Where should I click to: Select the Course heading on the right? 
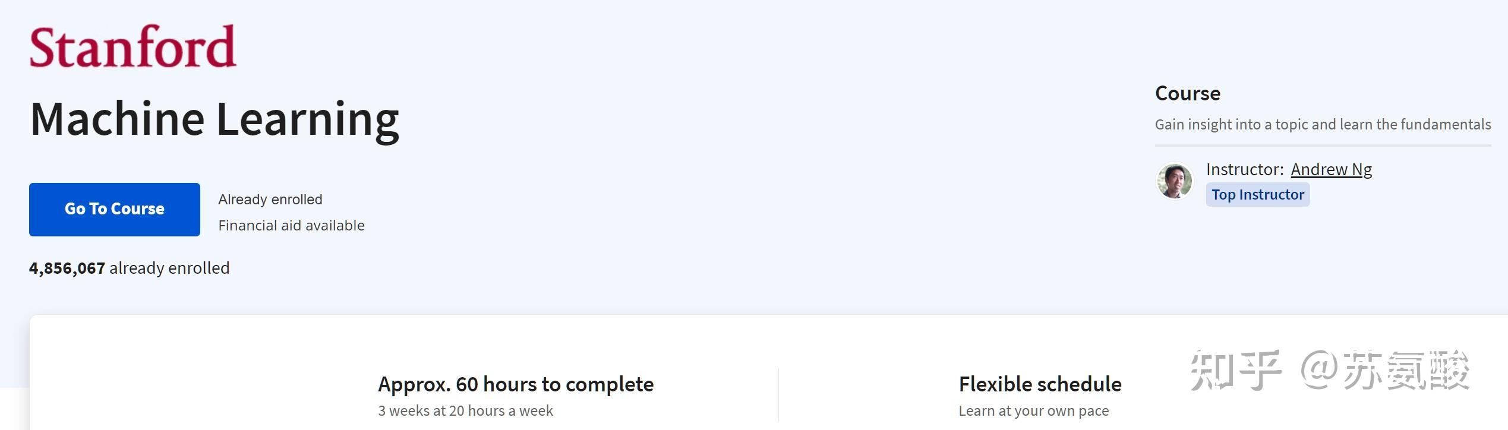pyautogui.click(x=1187, y=93)
